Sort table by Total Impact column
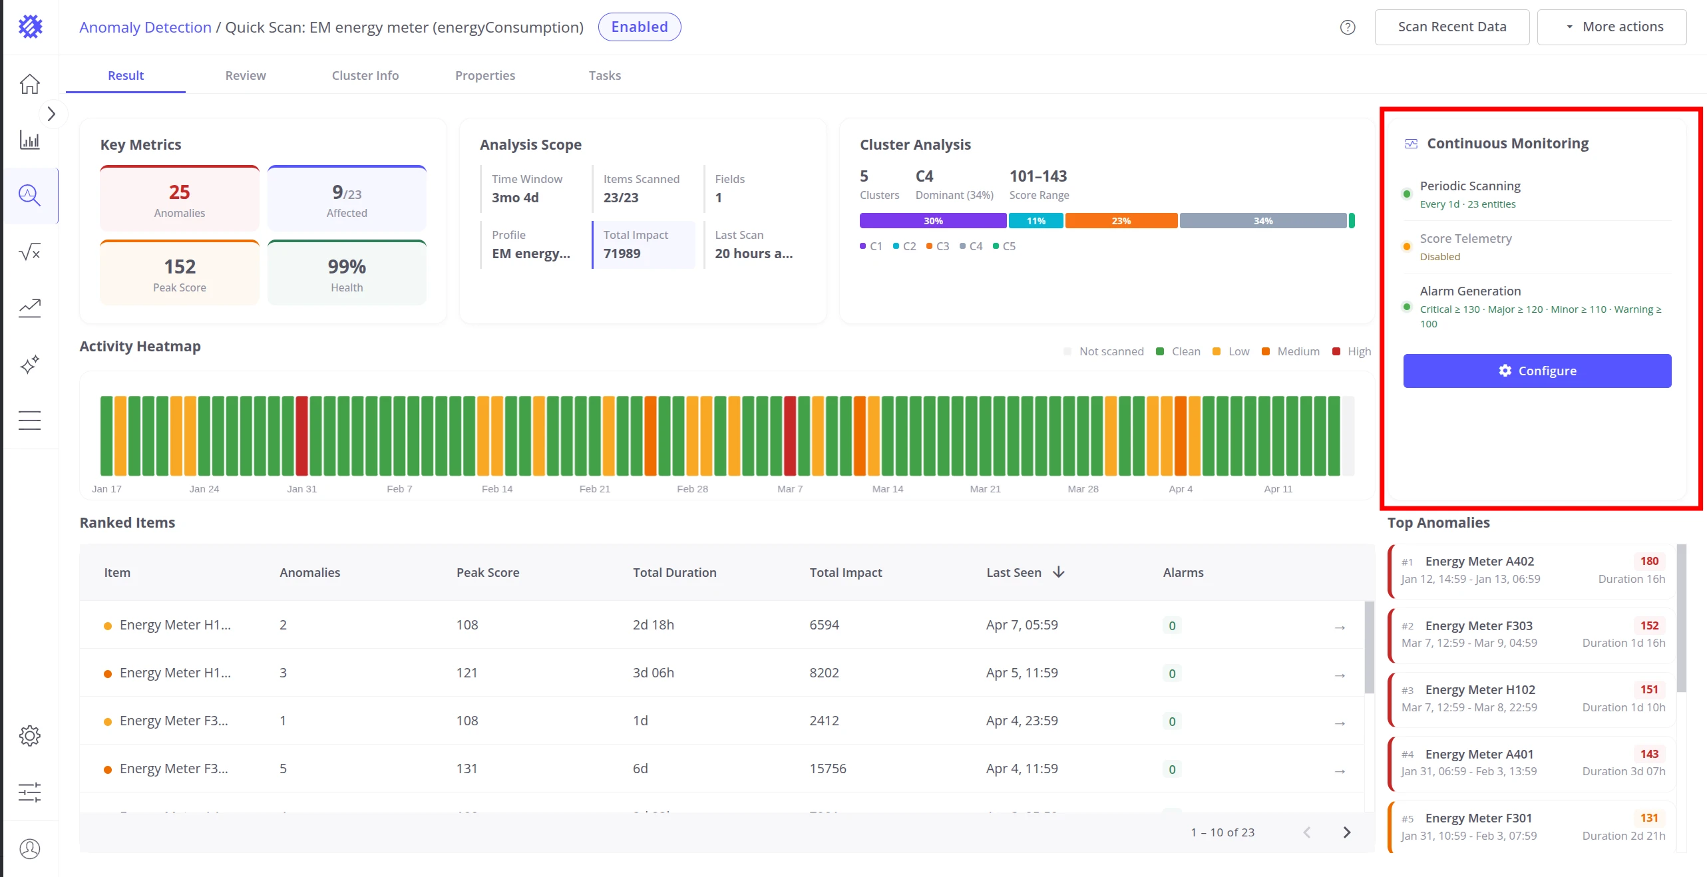Screen dimensions: 1707x877 [845, 572]
